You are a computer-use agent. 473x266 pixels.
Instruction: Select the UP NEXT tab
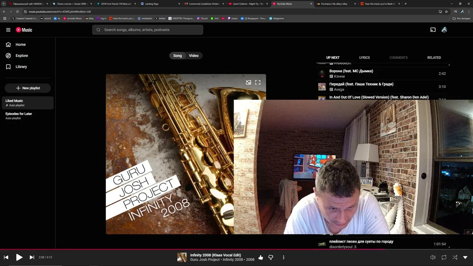333,58
